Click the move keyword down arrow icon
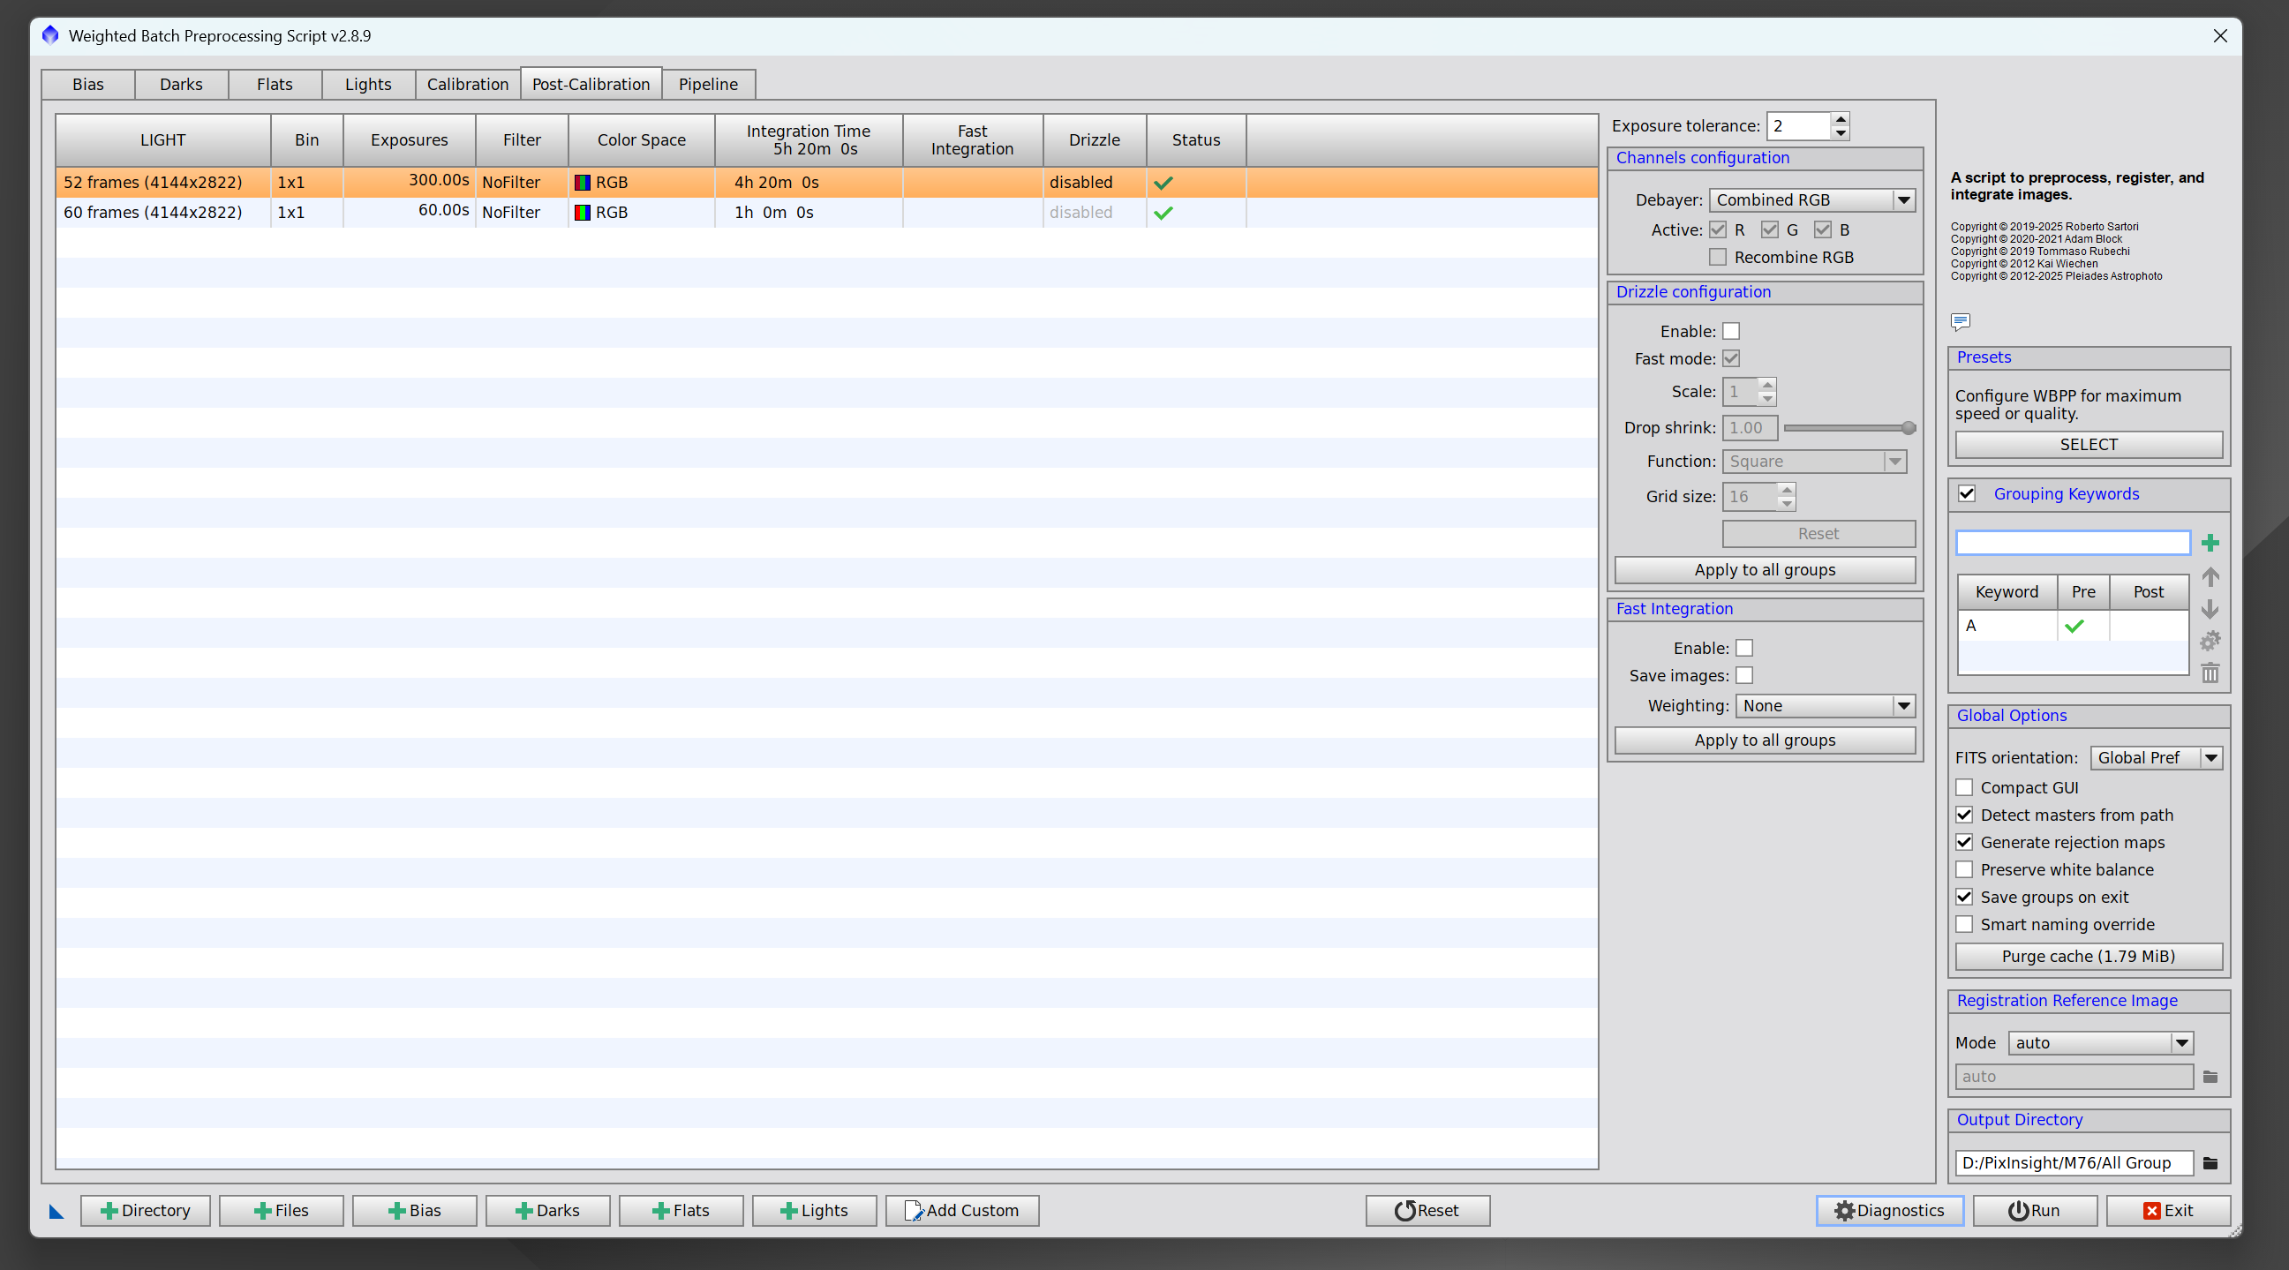The width and height of the screenshot is (2289, 1270). tap(2210, 609)
